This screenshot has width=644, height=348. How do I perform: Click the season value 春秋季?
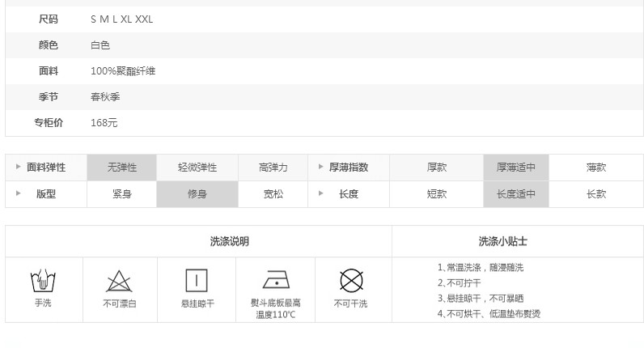(105, 97)
